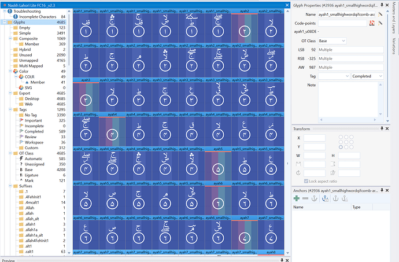Select the Multi Mapped category

(31, 66)
